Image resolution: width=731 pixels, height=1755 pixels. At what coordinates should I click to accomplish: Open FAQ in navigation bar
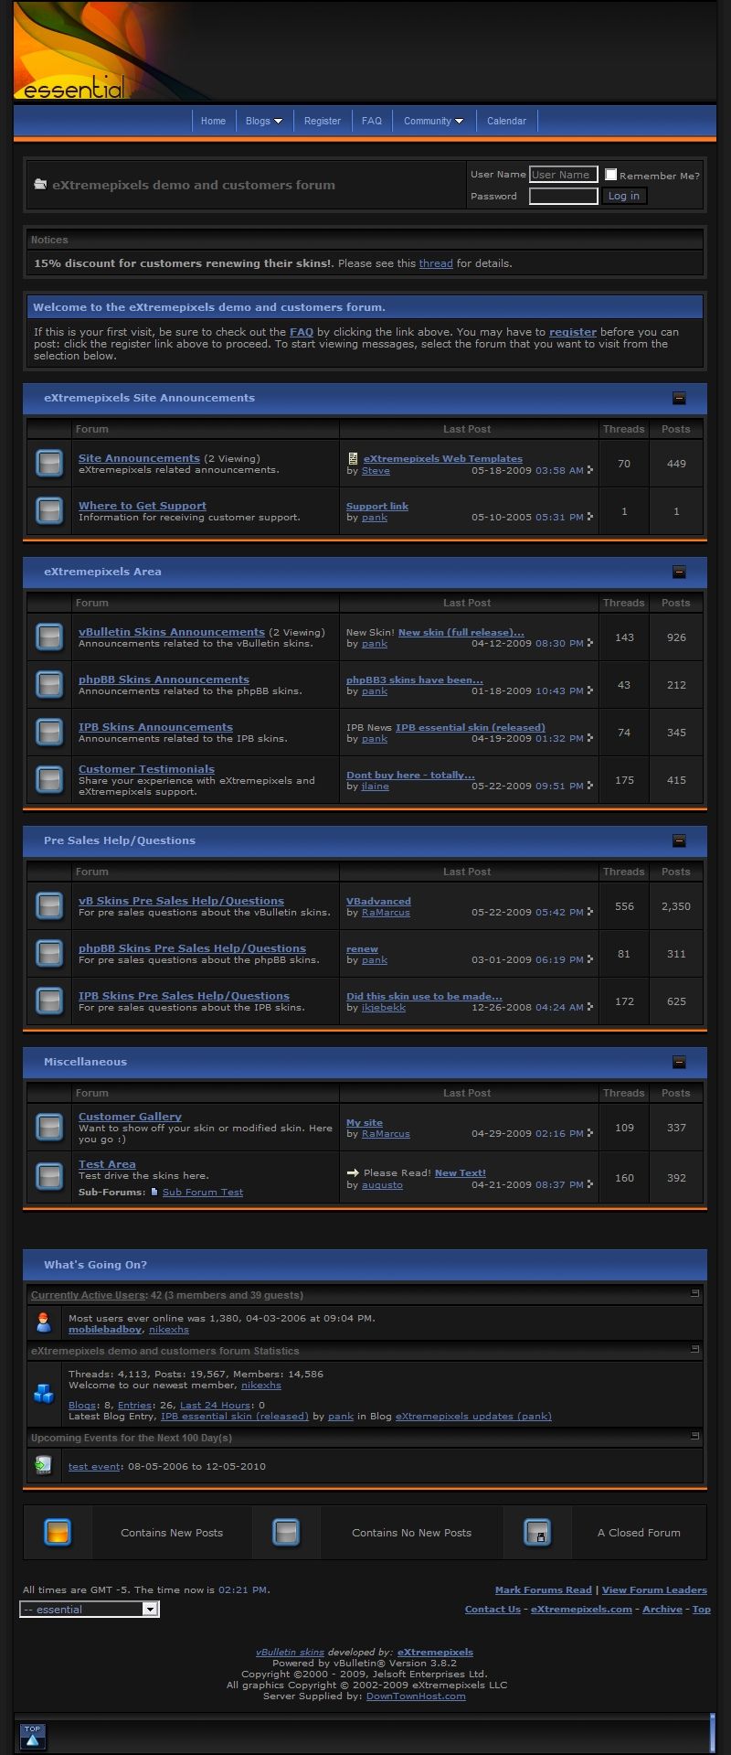[372, 121]
